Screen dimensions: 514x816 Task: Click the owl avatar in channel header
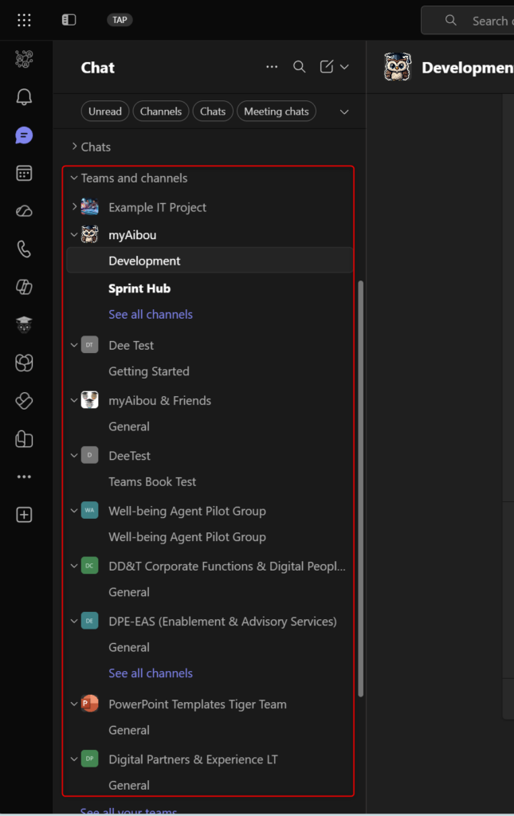tap(398, 67)
